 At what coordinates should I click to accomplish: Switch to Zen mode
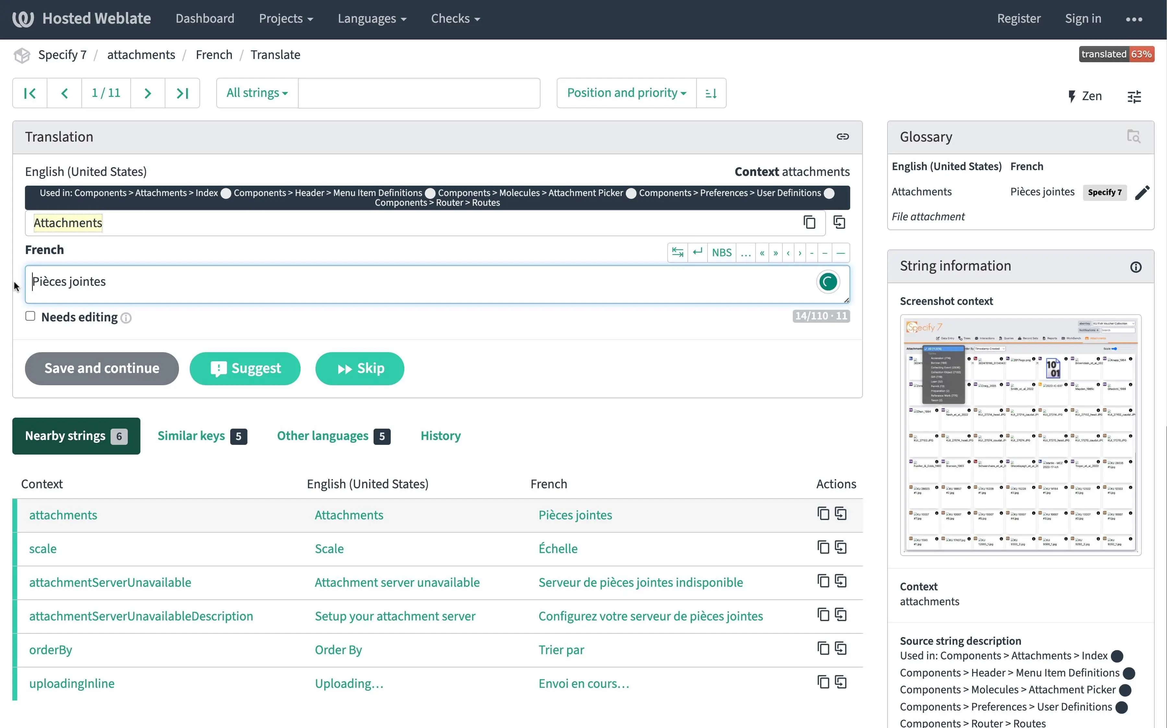point(1085,96)
